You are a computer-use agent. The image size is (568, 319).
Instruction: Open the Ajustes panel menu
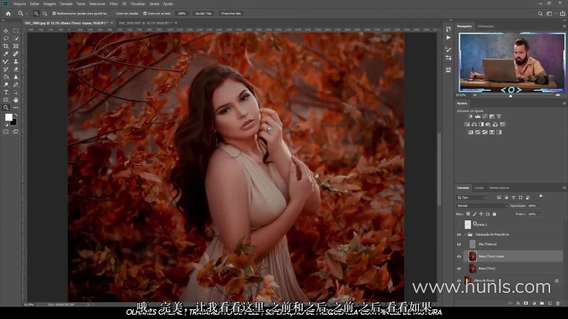click(564, 103)
